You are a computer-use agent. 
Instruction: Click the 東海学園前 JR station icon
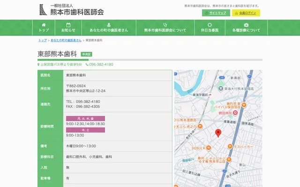[x=210, y=95]
